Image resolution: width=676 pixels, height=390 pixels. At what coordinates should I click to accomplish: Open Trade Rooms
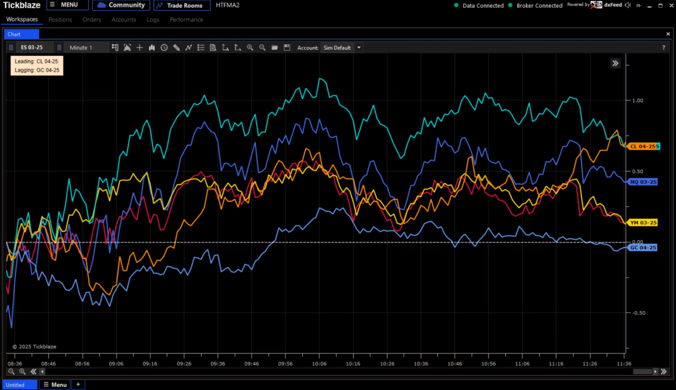tap(182, 5)
